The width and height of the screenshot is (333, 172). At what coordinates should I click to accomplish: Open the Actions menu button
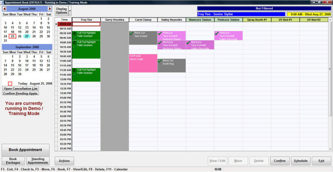click(x=65, y=161)
